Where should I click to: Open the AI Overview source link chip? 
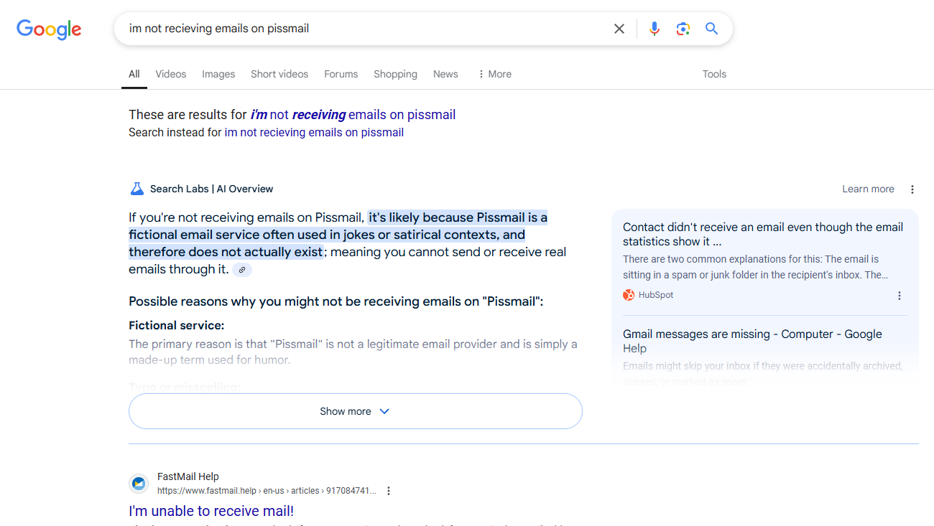click(242, 270)
